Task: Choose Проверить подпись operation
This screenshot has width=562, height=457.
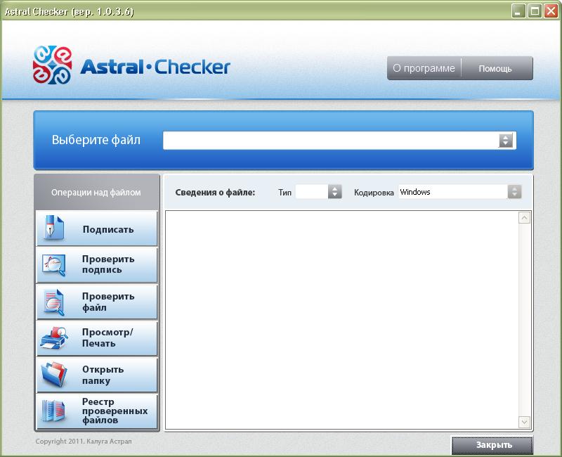Action: pos(97,265)
